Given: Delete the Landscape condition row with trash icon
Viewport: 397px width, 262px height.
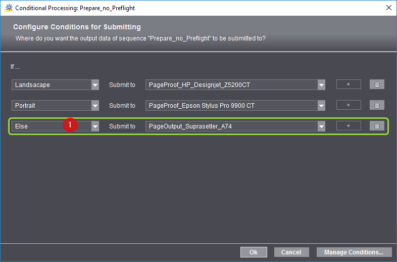Looking at the screenshot, I should pyautogui.click(x=377, y=85).
